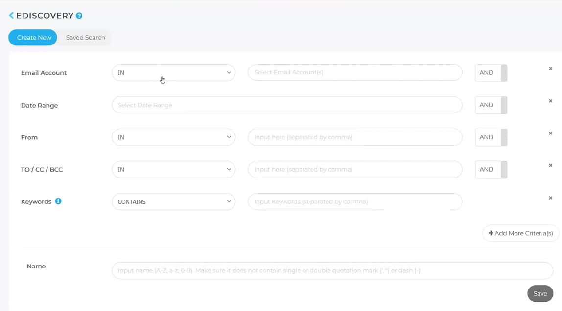
Task: Delete the From criteria row
Action: (x=550, y=133)
